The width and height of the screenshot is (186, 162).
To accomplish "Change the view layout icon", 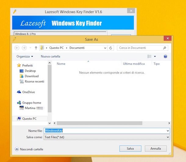I will pos(149,57).
